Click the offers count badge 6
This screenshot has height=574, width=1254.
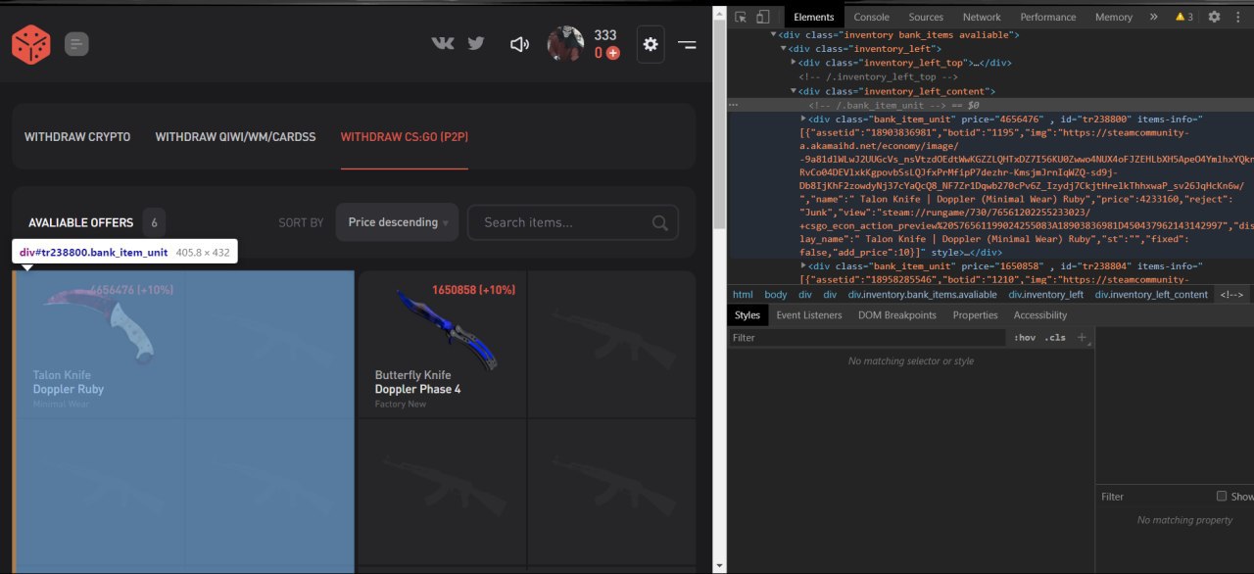click(154, 222)
